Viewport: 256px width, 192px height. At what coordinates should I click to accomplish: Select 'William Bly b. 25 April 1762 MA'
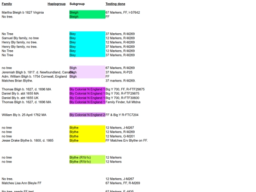coord(24,115)
